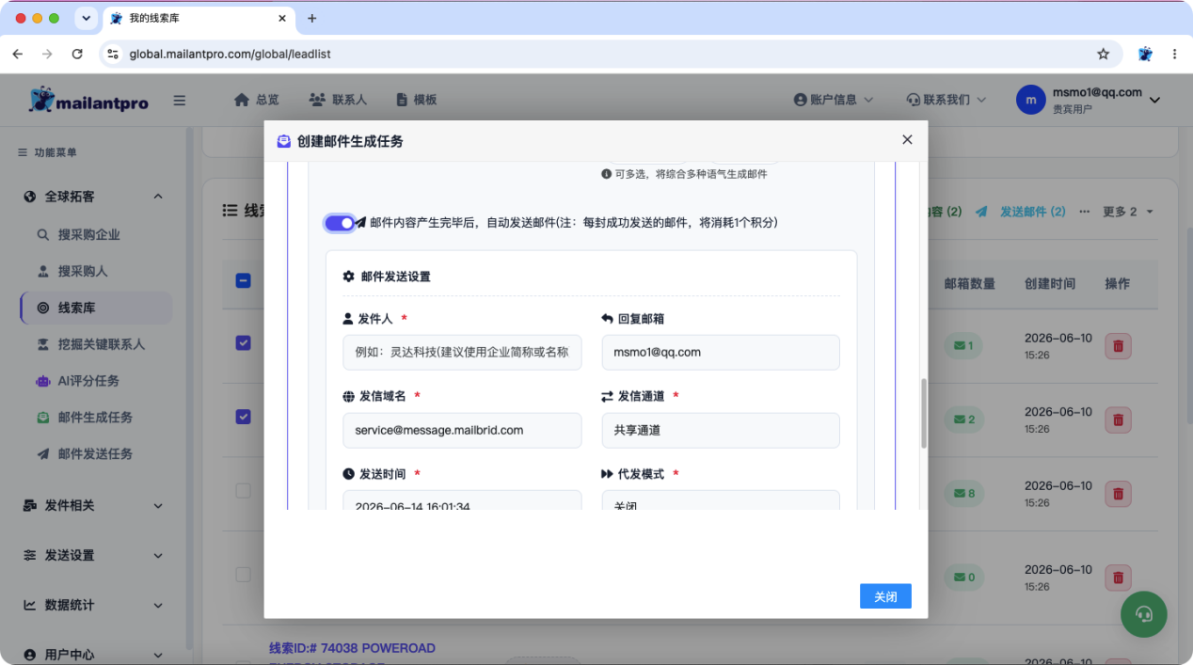Expand 数据统计 sidebar section
The width and height of the screenshot is (1193, 665).
[94, 605]
